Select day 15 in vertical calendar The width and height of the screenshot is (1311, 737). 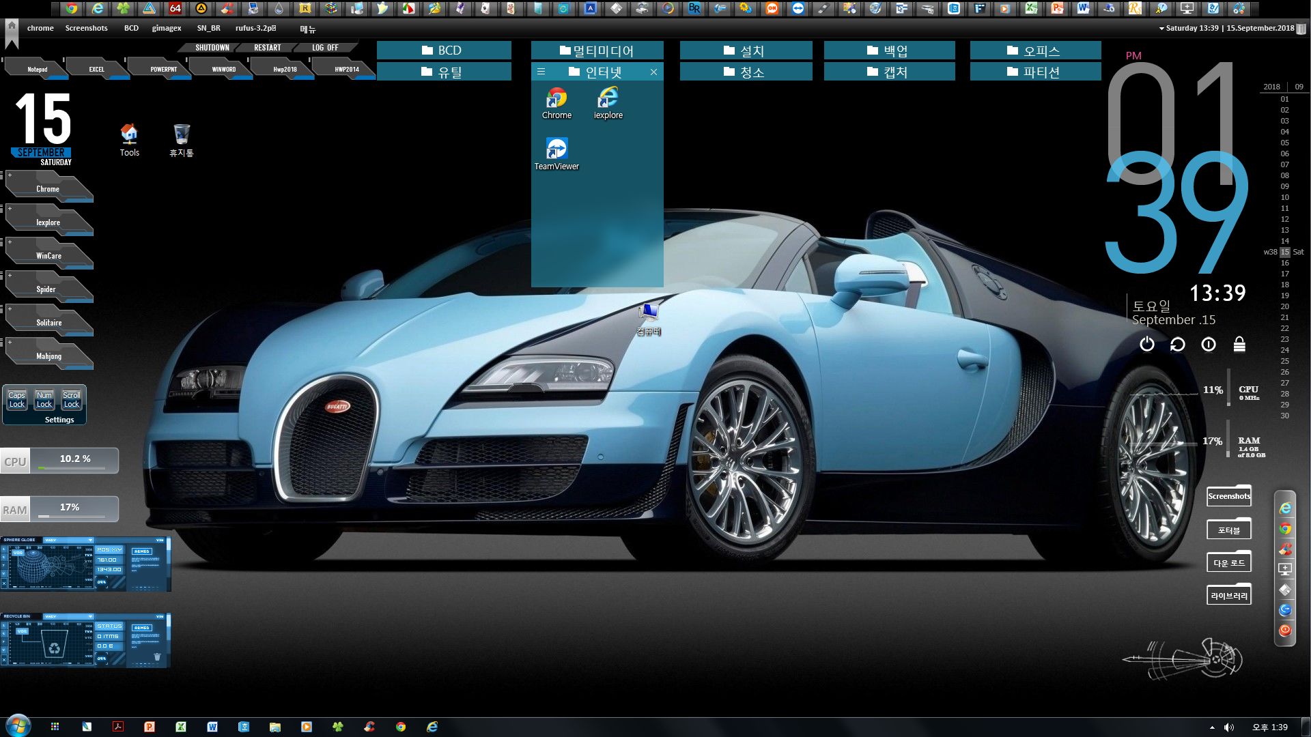[x=1284, y=252]
